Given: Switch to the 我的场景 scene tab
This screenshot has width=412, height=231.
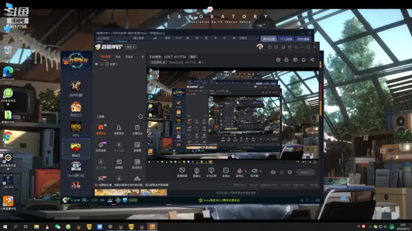Looking at the screenshot, I should tap(106, 56).
